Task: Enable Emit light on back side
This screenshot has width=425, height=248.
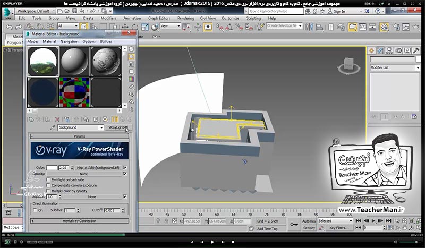Action: pos(48,179)
